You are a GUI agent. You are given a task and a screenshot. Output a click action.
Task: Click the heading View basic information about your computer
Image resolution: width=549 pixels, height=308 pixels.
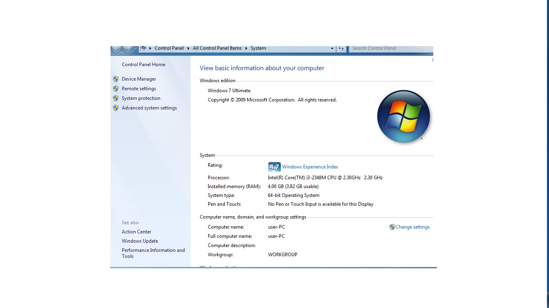(262, 68)
